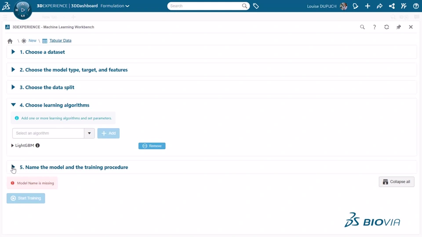
Task: Click the '1. Choose a dataset' heading
Action: [x=42, y=52]
